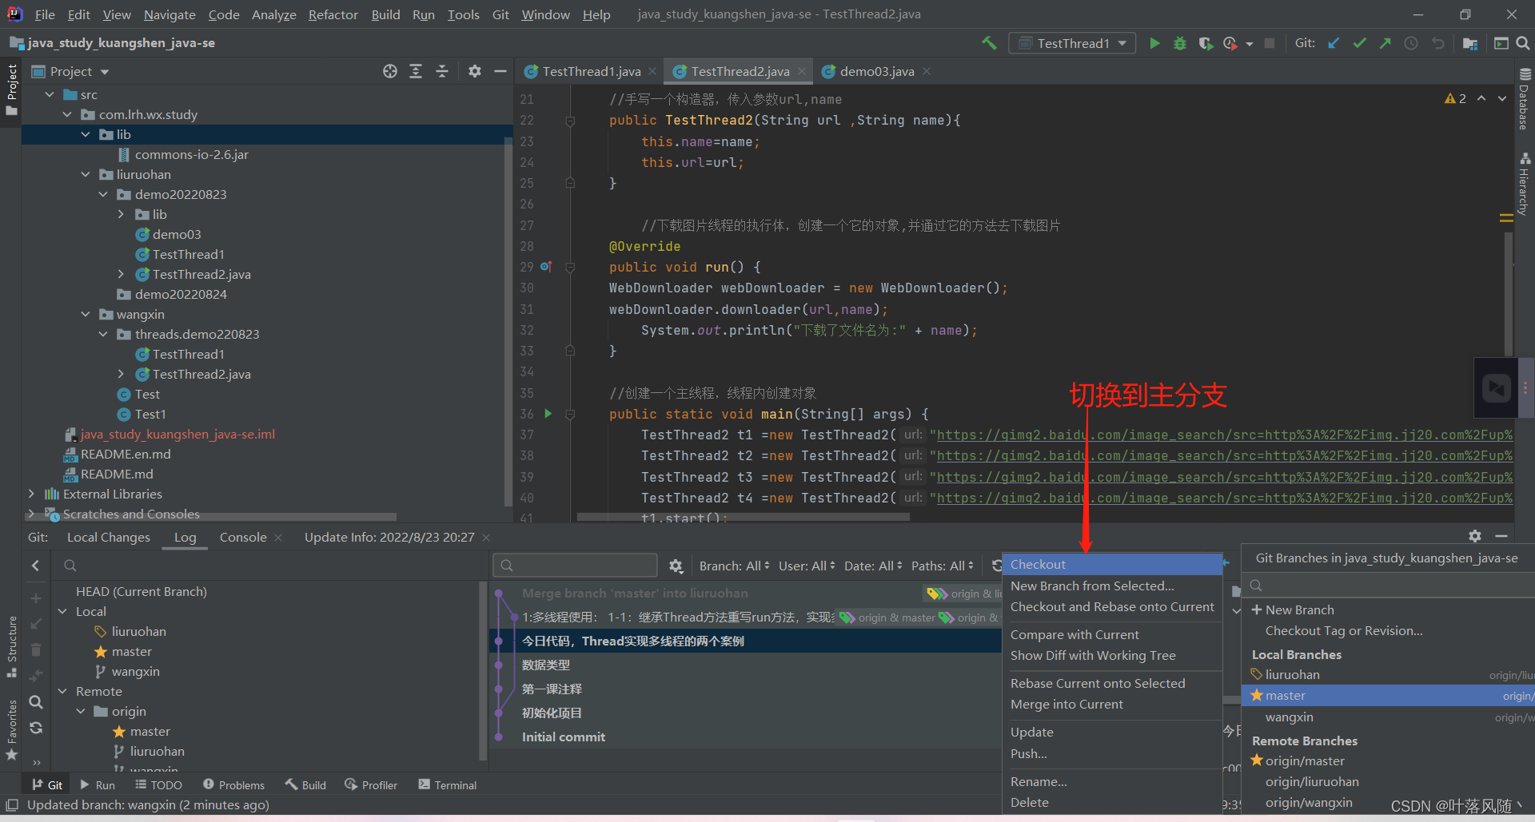Open Console tab in Git window
1535x822 pixels.
[243, 537]
